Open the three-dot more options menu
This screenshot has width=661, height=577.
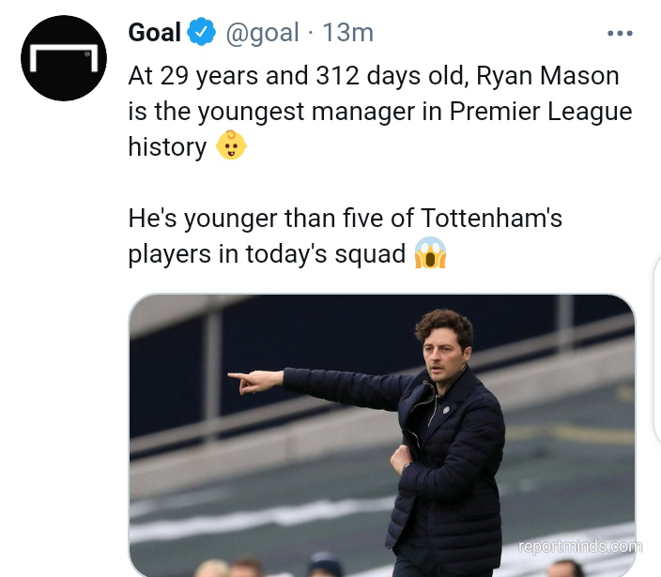click(x=620, y=33)
